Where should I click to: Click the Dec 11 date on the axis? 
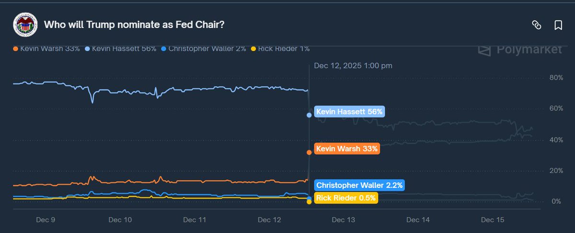click(x=195, y=220)
